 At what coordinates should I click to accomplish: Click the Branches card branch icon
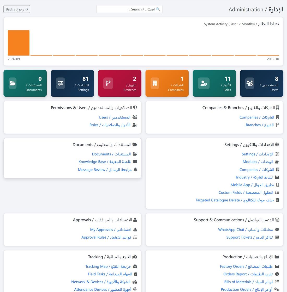[108, 83]
